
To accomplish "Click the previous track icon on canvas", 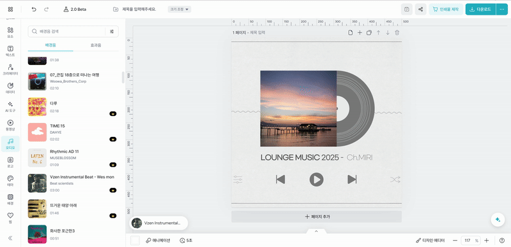I will [280, 180].
